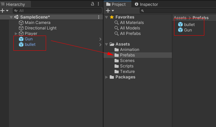Click Assets in the breadcrumb path
This screenshot has width=216, height=127.
point(180,18)
